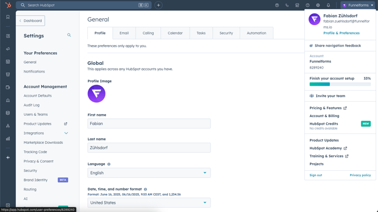Open bookmarks icon in left sidebar

coord(8,17)
